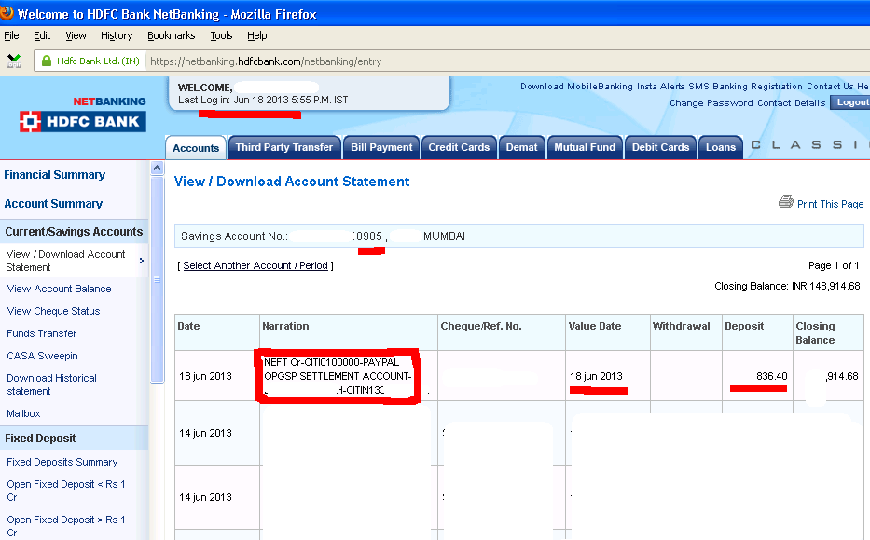Click the browser address bar URL

click(266, 61)
